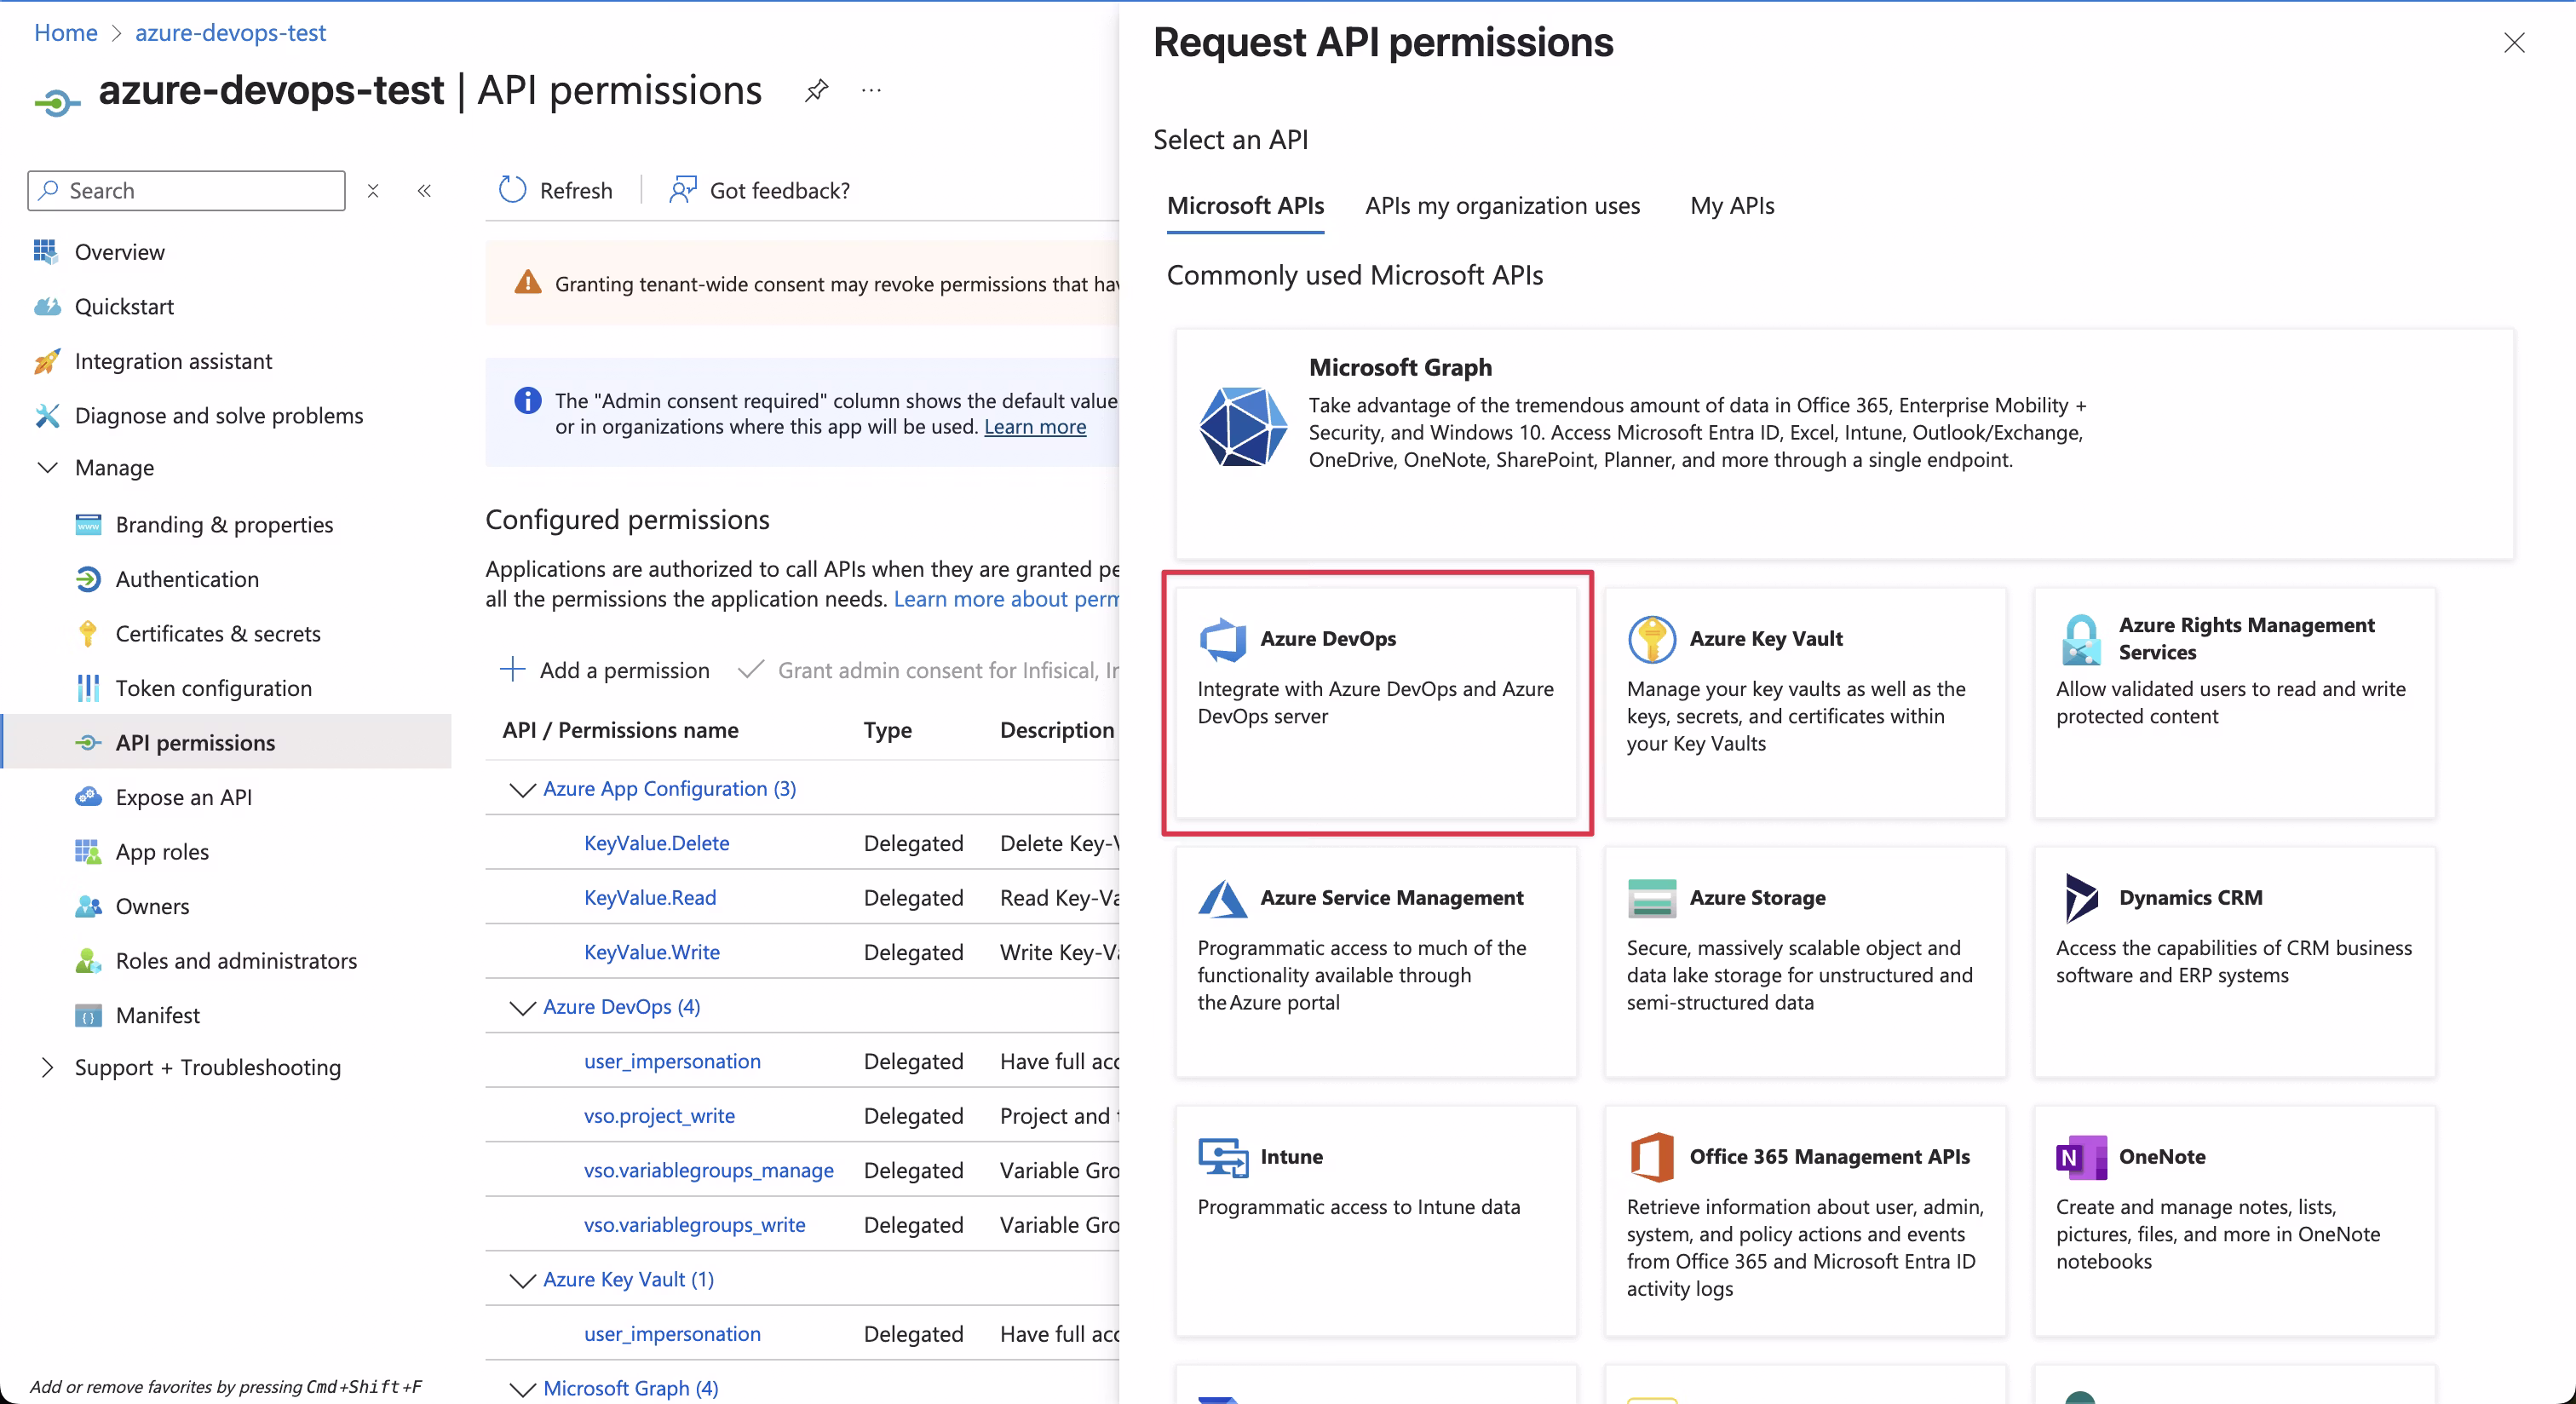Click the Intune logo icon
2576x1404 pixels.
(1222, 1157)
